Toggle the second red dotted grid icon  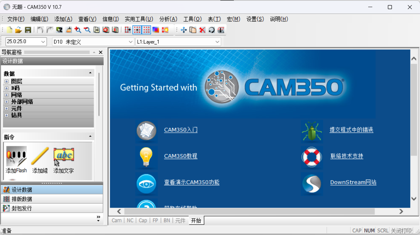coord(146,30)
